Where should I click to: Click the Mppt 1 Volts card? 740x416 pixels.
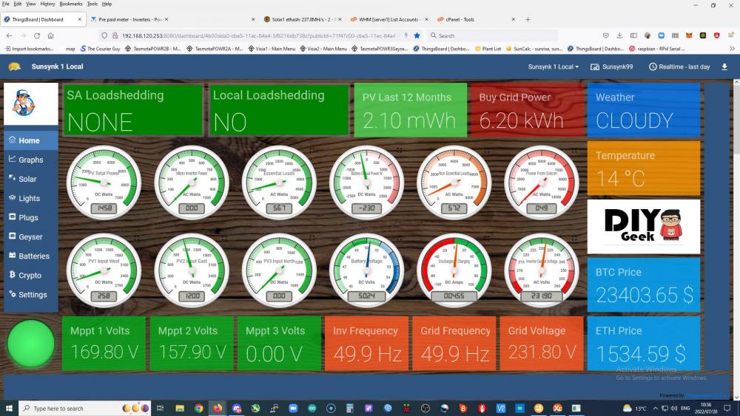point(104,344)
